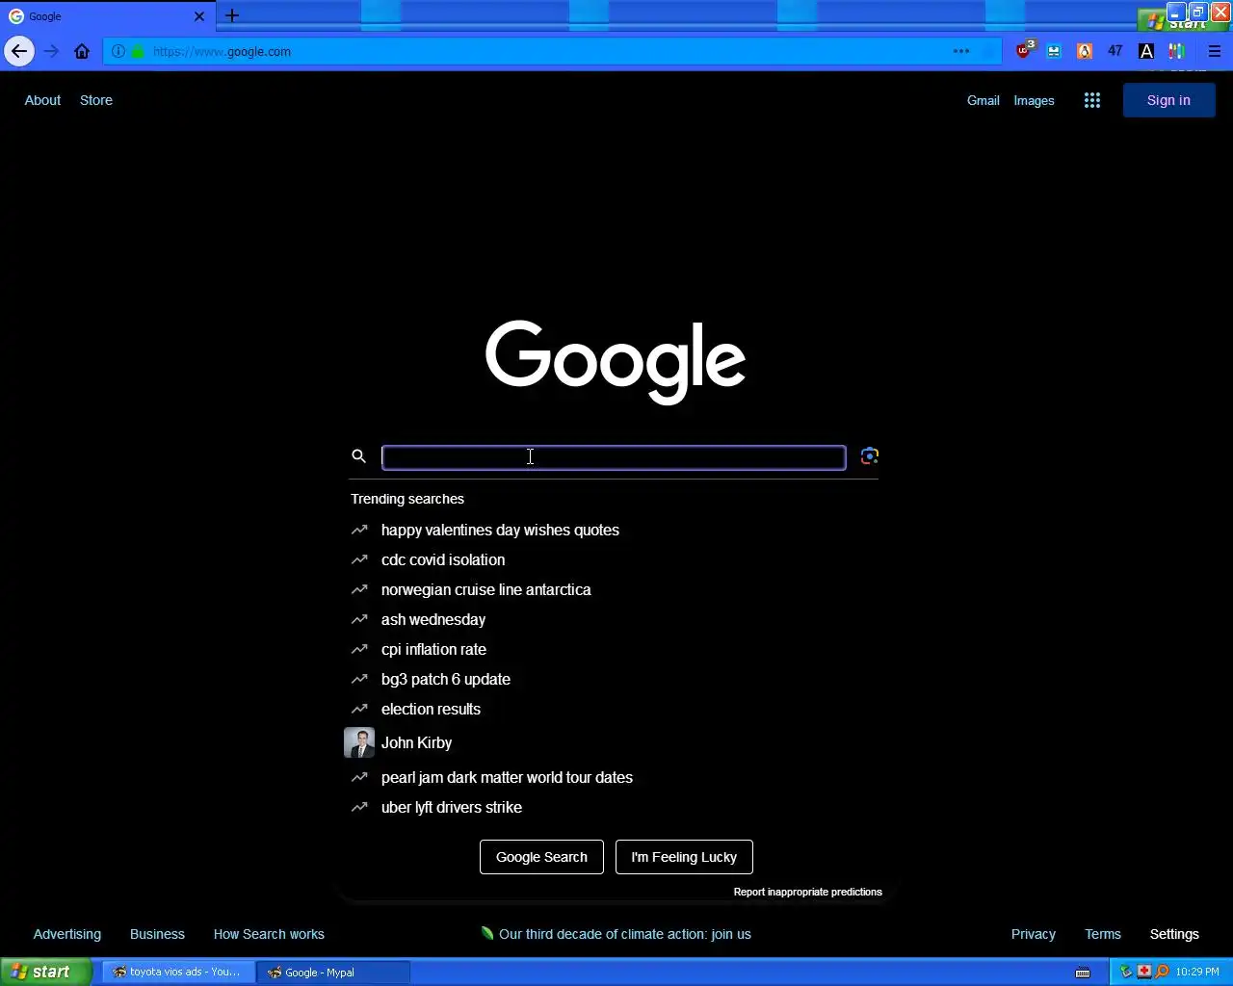Switch to toyota vios ads taskbar window

(179, 973)
